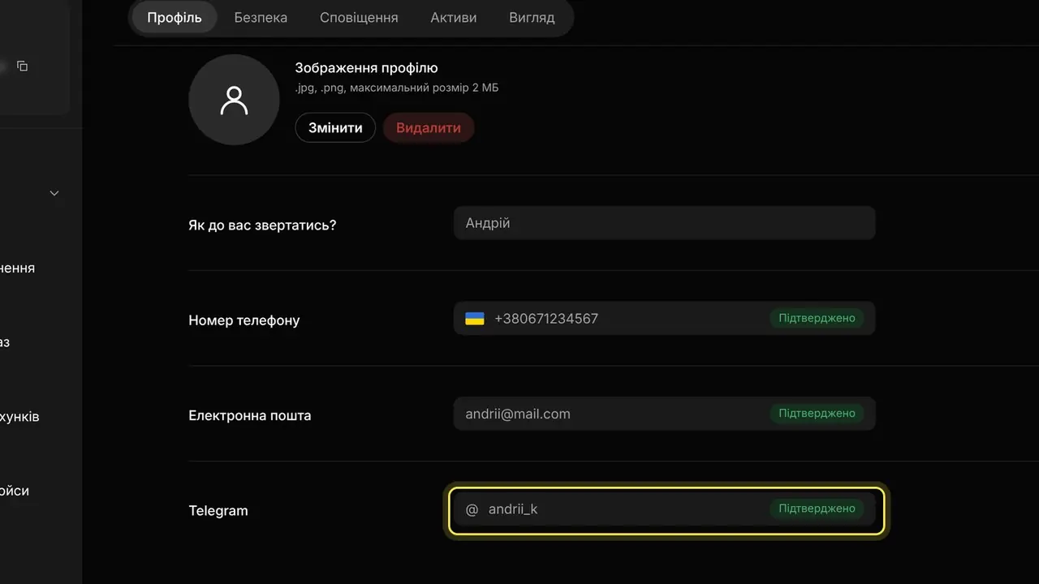Click the 'Номер телефону' label
1039x584 pixels.
tap(244, 320)
